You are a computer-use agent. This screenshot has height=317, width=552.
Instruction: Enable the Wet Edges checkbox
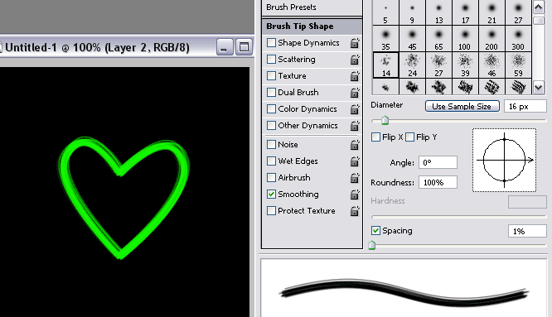click(x=271, y=161)
